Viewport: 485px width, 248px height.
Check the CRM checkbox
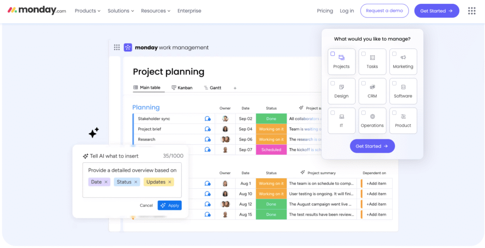363,83
